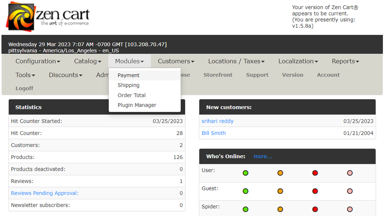Click the red status dot in Guest row
This screenshot has width=384, height=216.
pyautogui.click(x=315, y=191)
